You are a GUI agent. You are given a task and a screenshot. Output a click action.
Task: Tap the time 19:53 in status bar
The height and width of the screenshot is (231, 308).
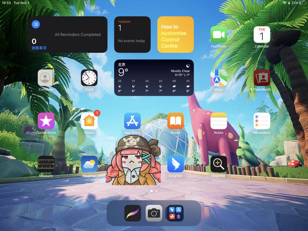tap(6, 3)
